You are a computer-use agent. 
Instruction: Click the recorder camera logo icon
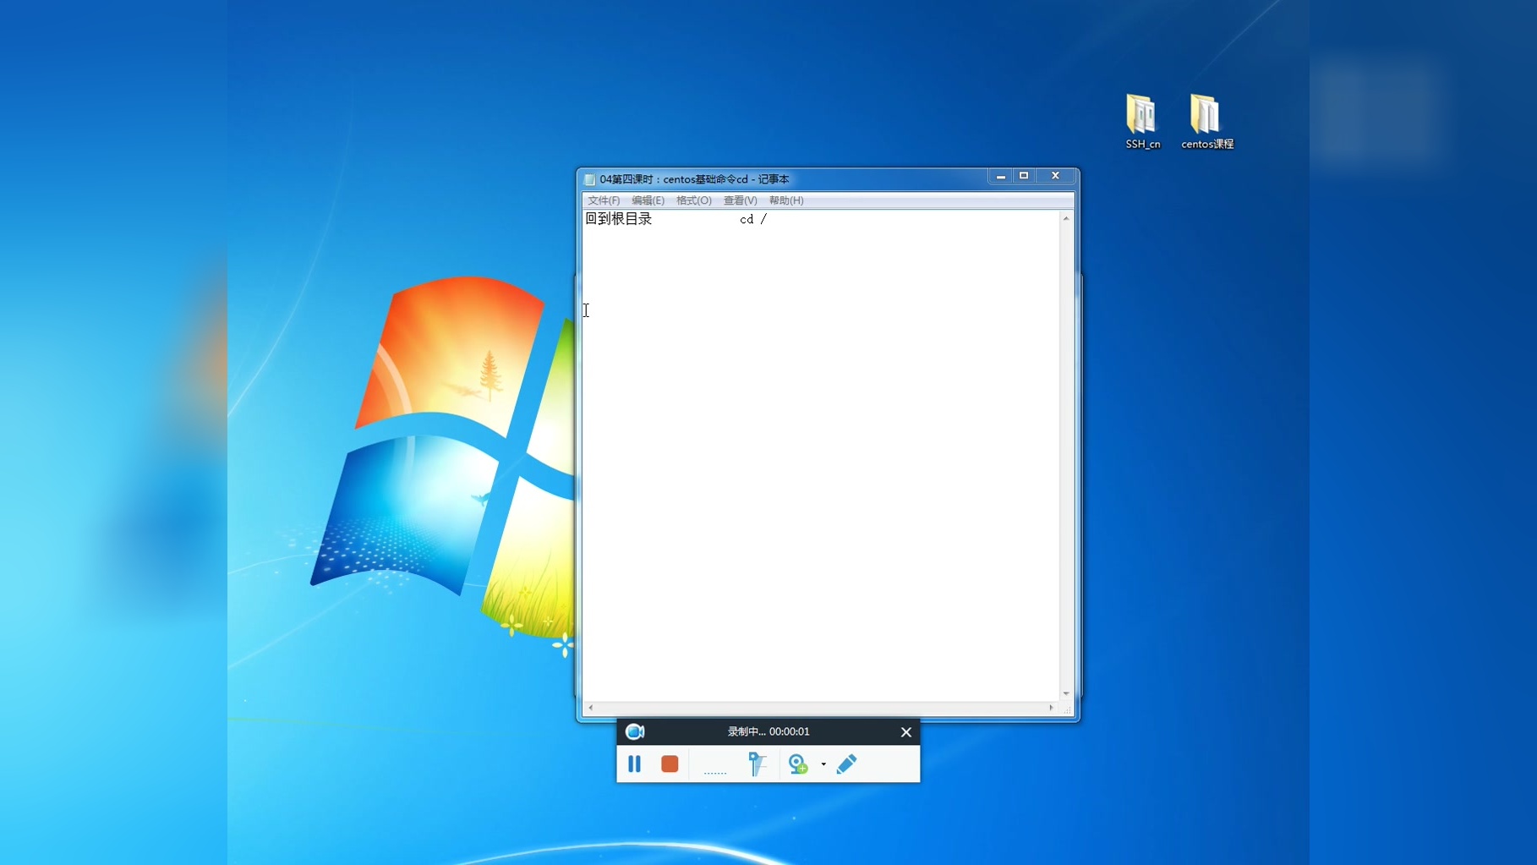(635, 731)
